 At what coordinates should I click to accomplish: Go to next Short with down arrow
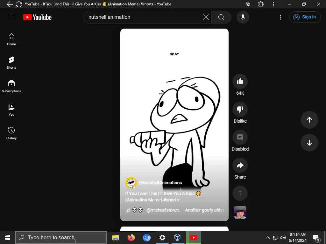click(309, 143)
